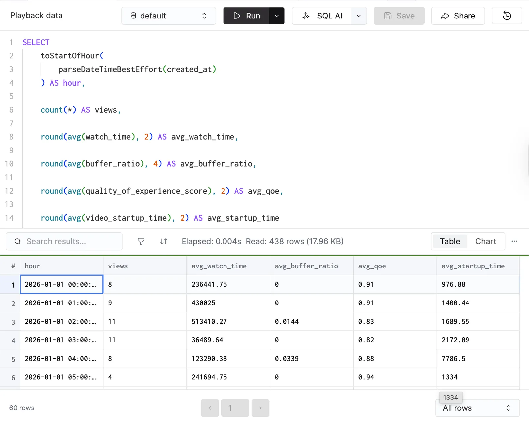Switch to the Chart tab
This screenshot has width=529, height=426.
pos(486,241)
